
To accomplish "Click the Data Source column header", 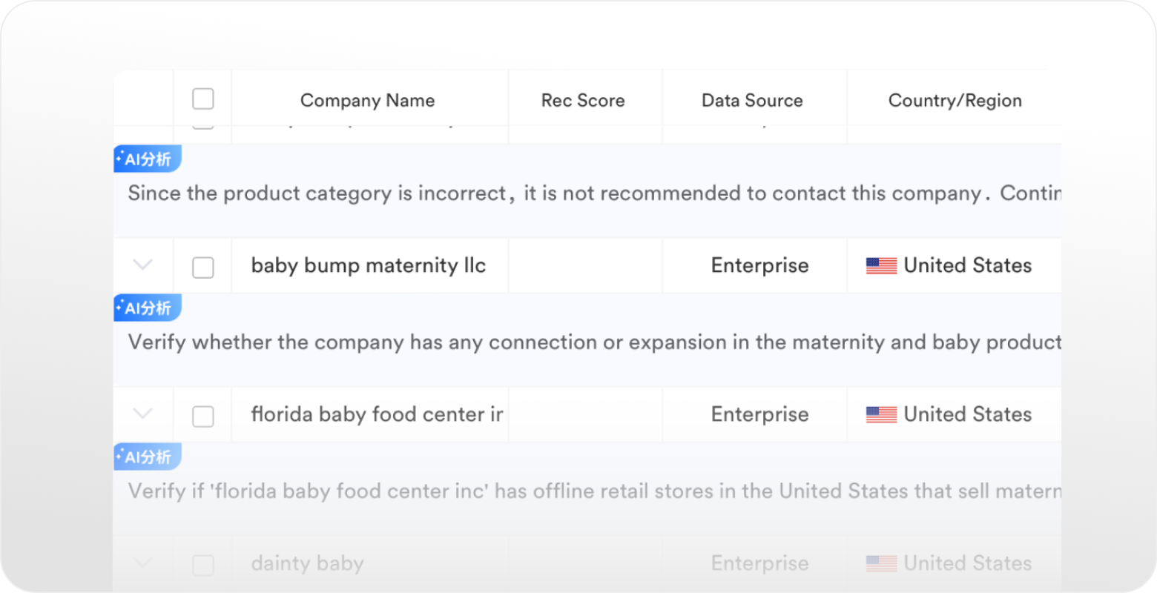I will tap(752, 100).
